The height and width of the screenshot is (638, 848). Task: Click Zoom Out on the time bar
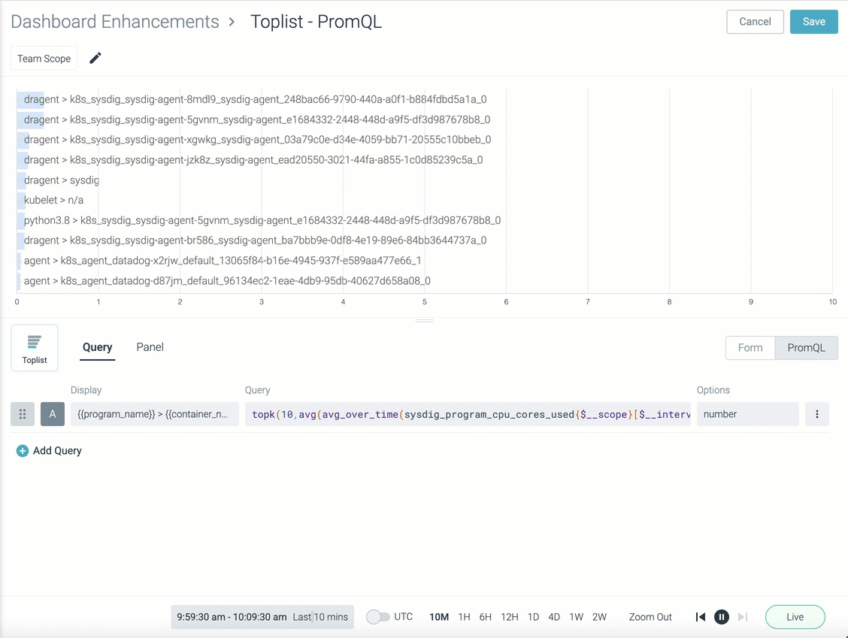click(x=650, y=617)
